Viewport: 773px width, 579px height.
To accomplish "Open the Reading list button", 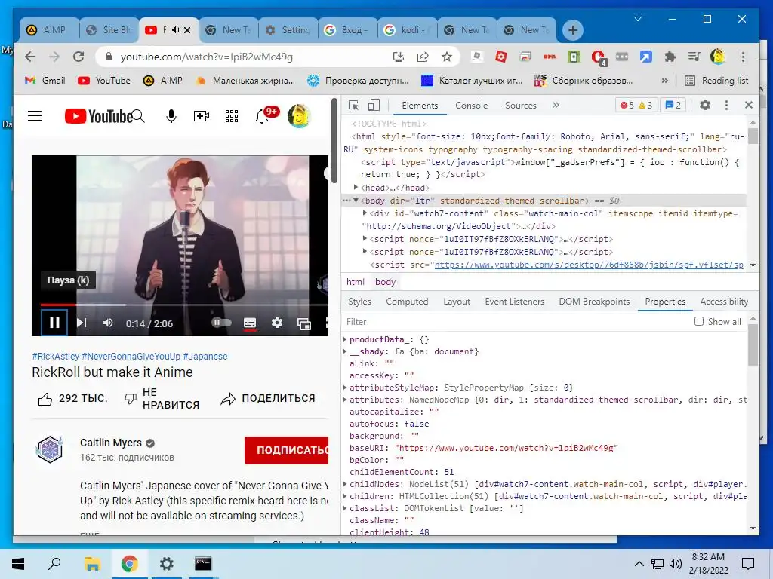I will click(717, 81).
